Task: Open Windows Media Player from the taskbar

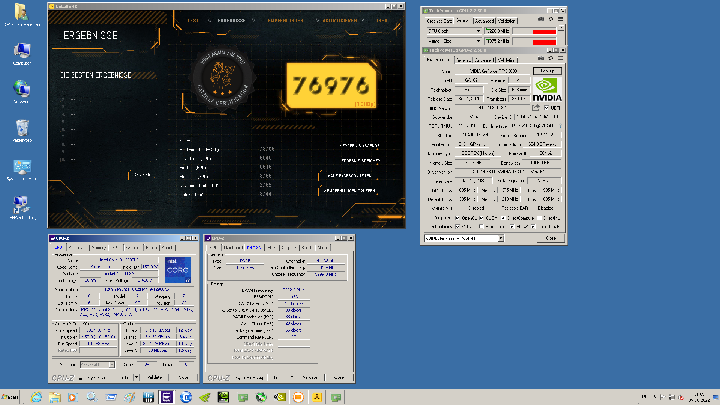Action: pyautogui.click(x=73, y=397)
